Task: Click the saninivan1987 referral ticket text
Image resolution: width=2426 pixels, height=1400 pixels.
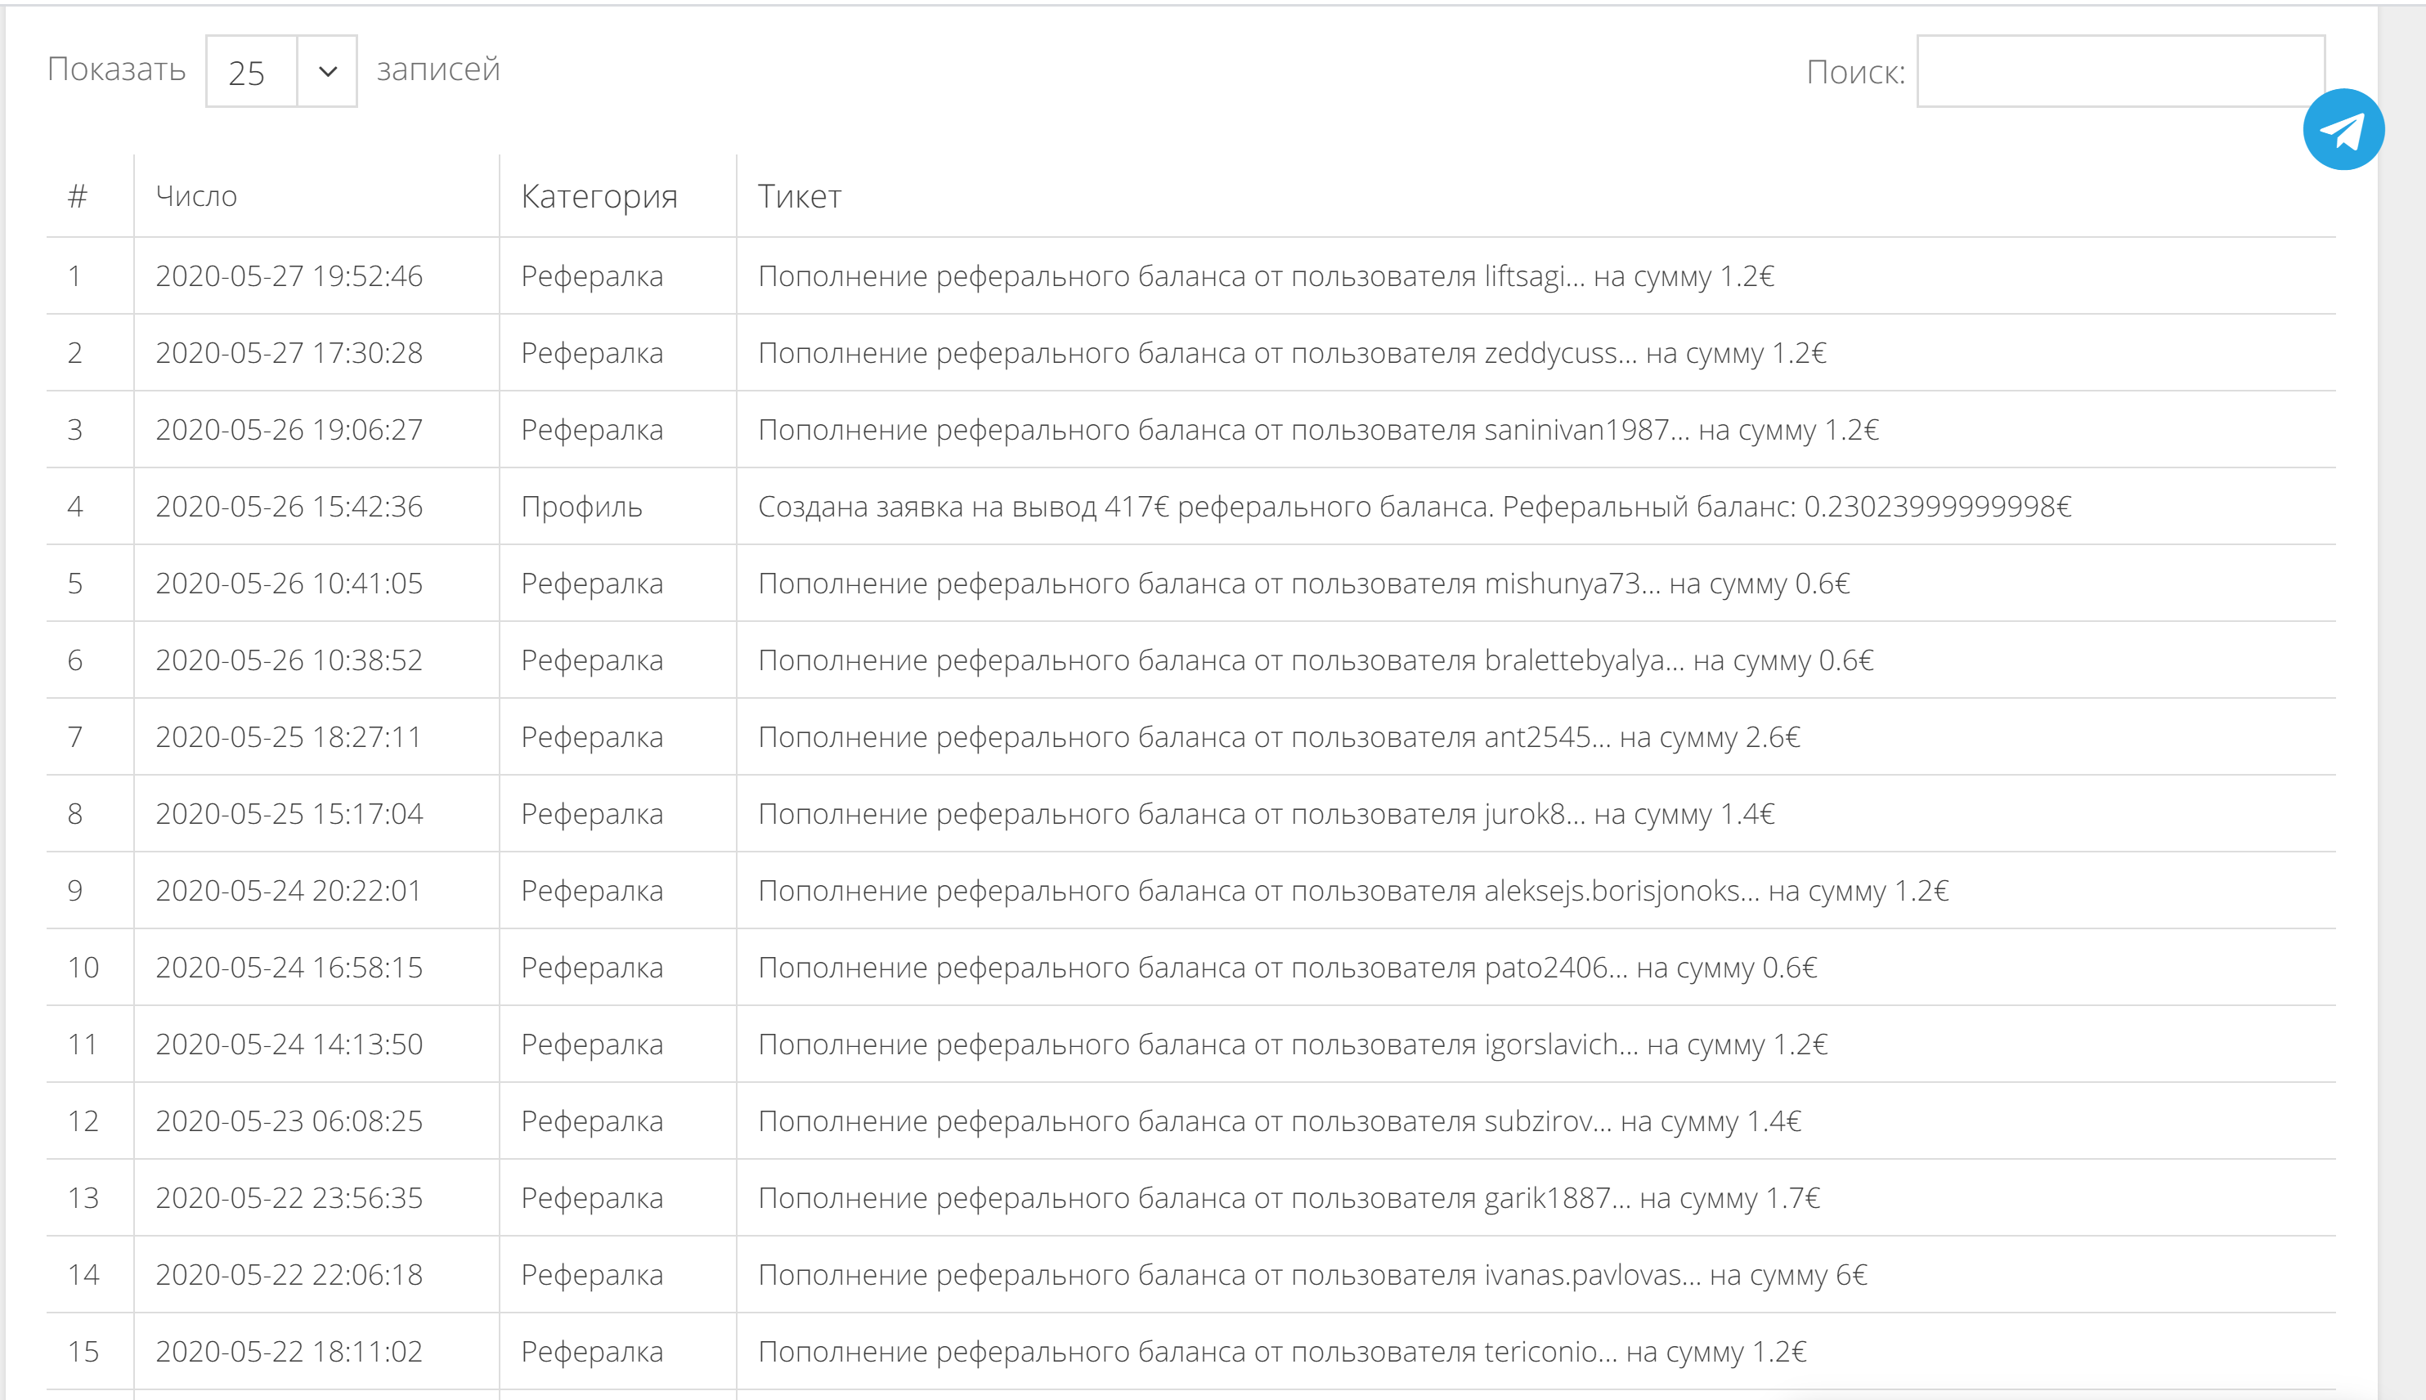Action: click(x=1317, y=430)
